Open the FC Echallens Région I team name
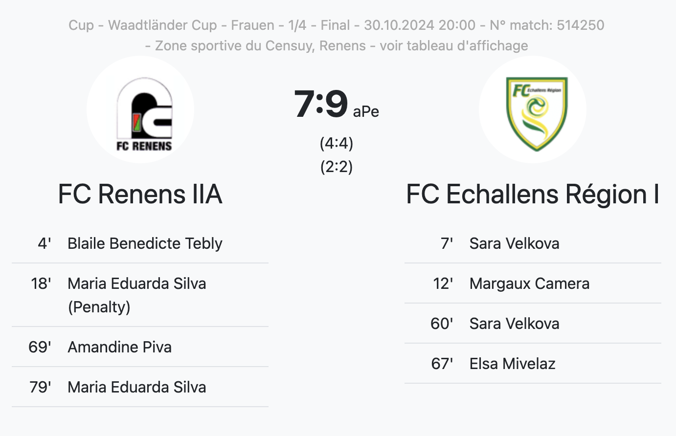The width and height of the screenshot is (676, 436). pyautogui.click(x=533, y=195)
